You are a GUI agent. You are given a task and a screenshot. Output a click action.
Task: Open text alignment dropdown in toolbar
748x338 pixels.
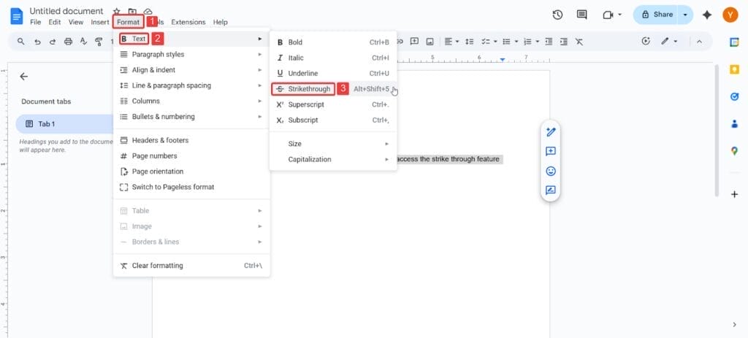click(x=451, y=42)
